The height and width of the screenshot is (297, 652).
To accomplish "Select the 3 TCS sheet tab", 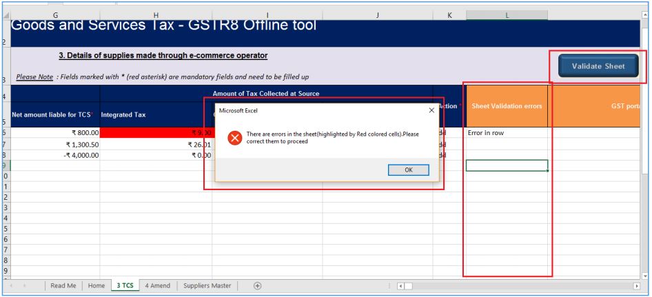I will [x=125, y=285].
